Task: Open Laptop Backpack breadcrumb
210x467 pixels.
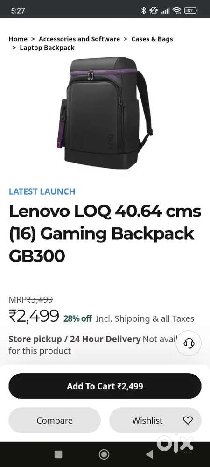Action: pos(47,48)
